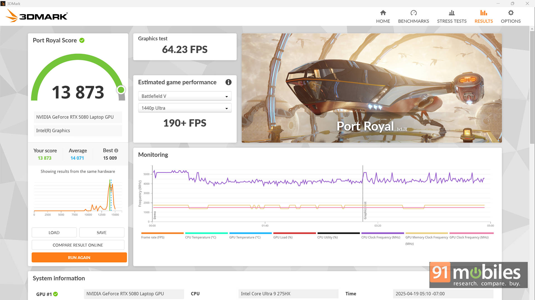Open the Results bar-chart icon

pyautogui.click(x=483, y=13)
